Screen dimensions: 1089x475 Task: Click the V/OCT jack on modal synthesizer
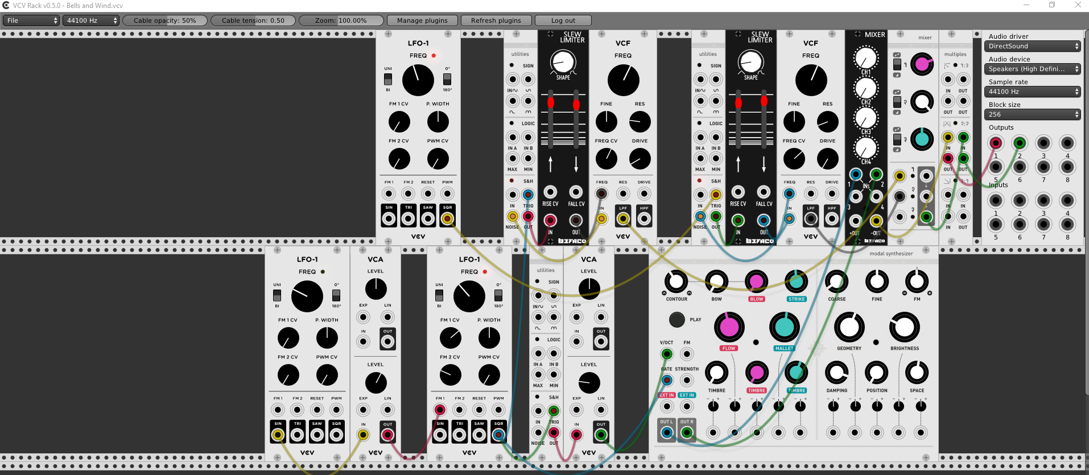click(667, 354)
